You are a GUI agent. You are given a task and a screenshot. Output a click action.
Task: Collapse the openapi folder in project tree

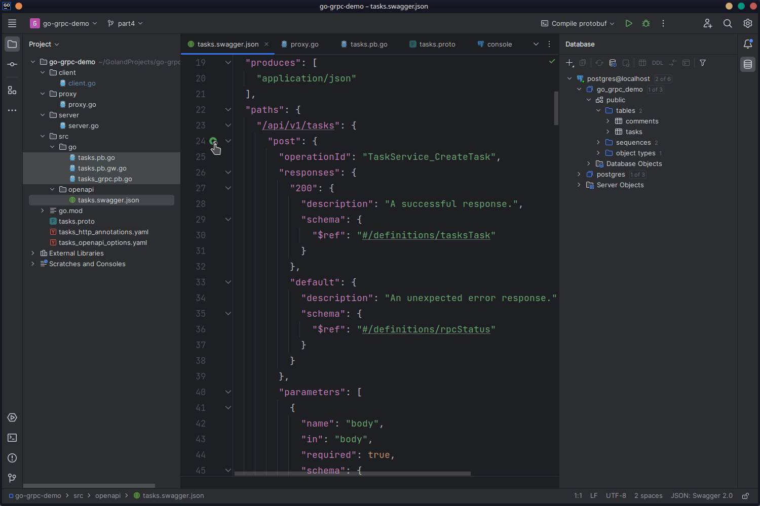[x=52, y=189]
